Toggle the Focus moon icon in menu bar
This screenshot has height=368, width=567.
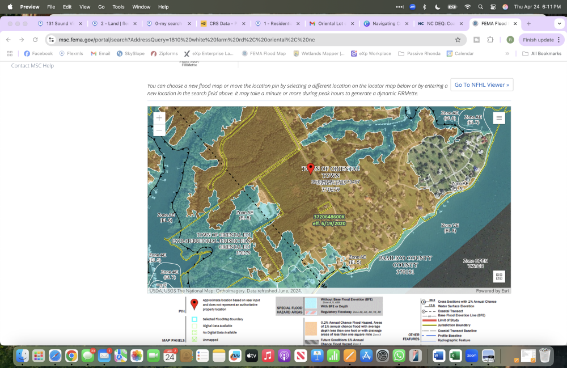(438, 7)
